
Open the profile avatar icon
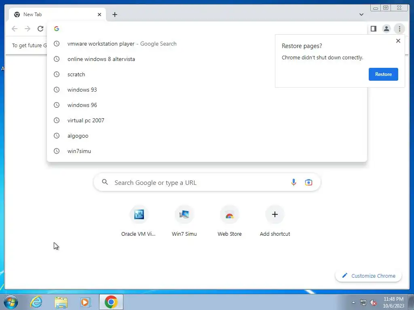386,29
